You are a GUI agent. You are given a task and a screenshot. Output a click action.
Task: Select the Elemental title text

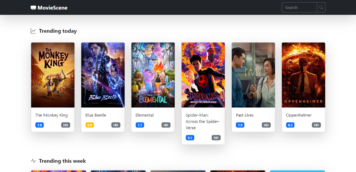145,115
